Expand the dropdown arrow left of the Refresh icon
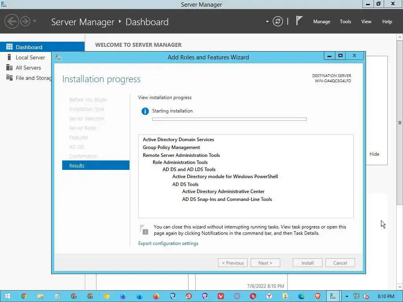This screenshot has width=403, height=302. tap(267, 22)
